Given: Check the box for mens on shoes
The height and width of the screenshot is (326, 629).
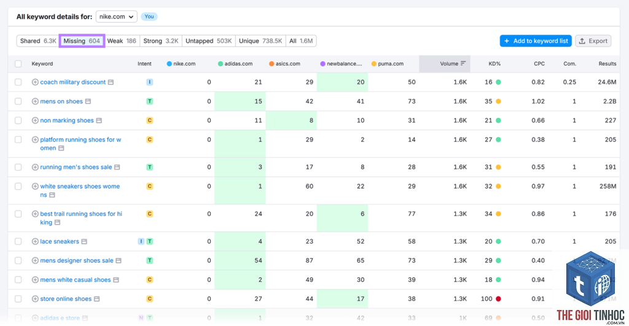Looking at the screenshot, I should (18, 101).
